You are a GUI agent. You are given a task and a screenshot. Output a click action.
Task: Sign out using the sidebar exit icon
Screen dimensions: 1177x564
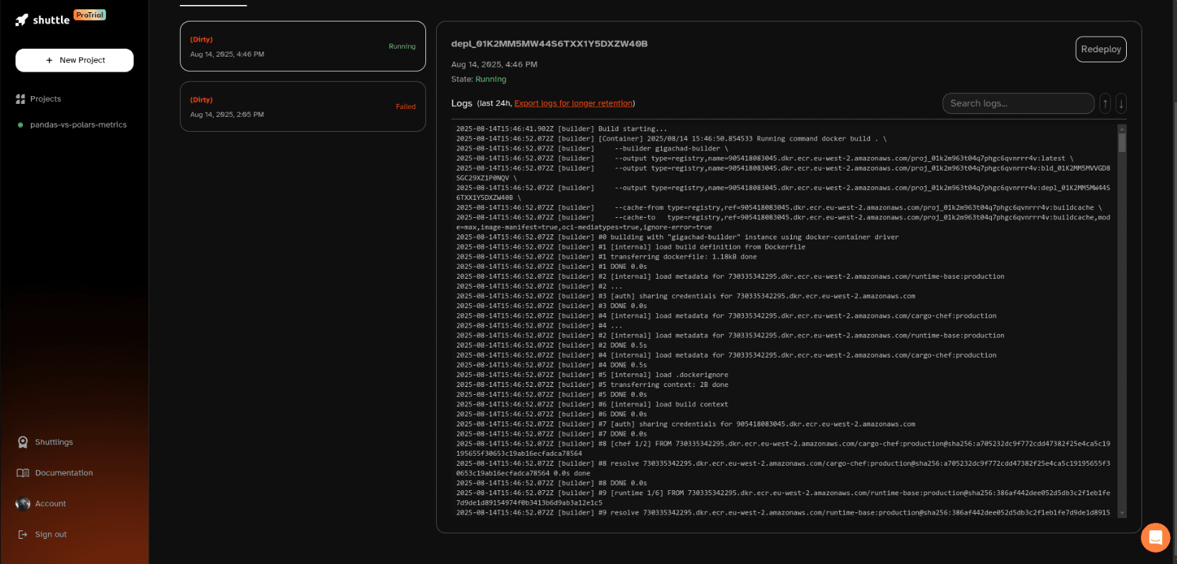click(23, 535)
